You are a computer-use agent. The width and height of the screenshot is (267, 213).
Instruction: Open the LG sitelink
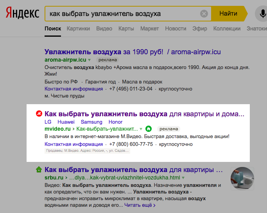tap(48, 122)
